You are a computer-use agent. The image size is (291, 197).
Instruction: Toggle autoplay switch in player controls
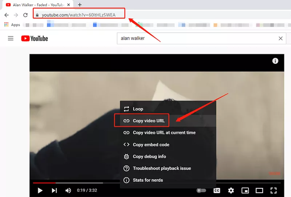201,190
